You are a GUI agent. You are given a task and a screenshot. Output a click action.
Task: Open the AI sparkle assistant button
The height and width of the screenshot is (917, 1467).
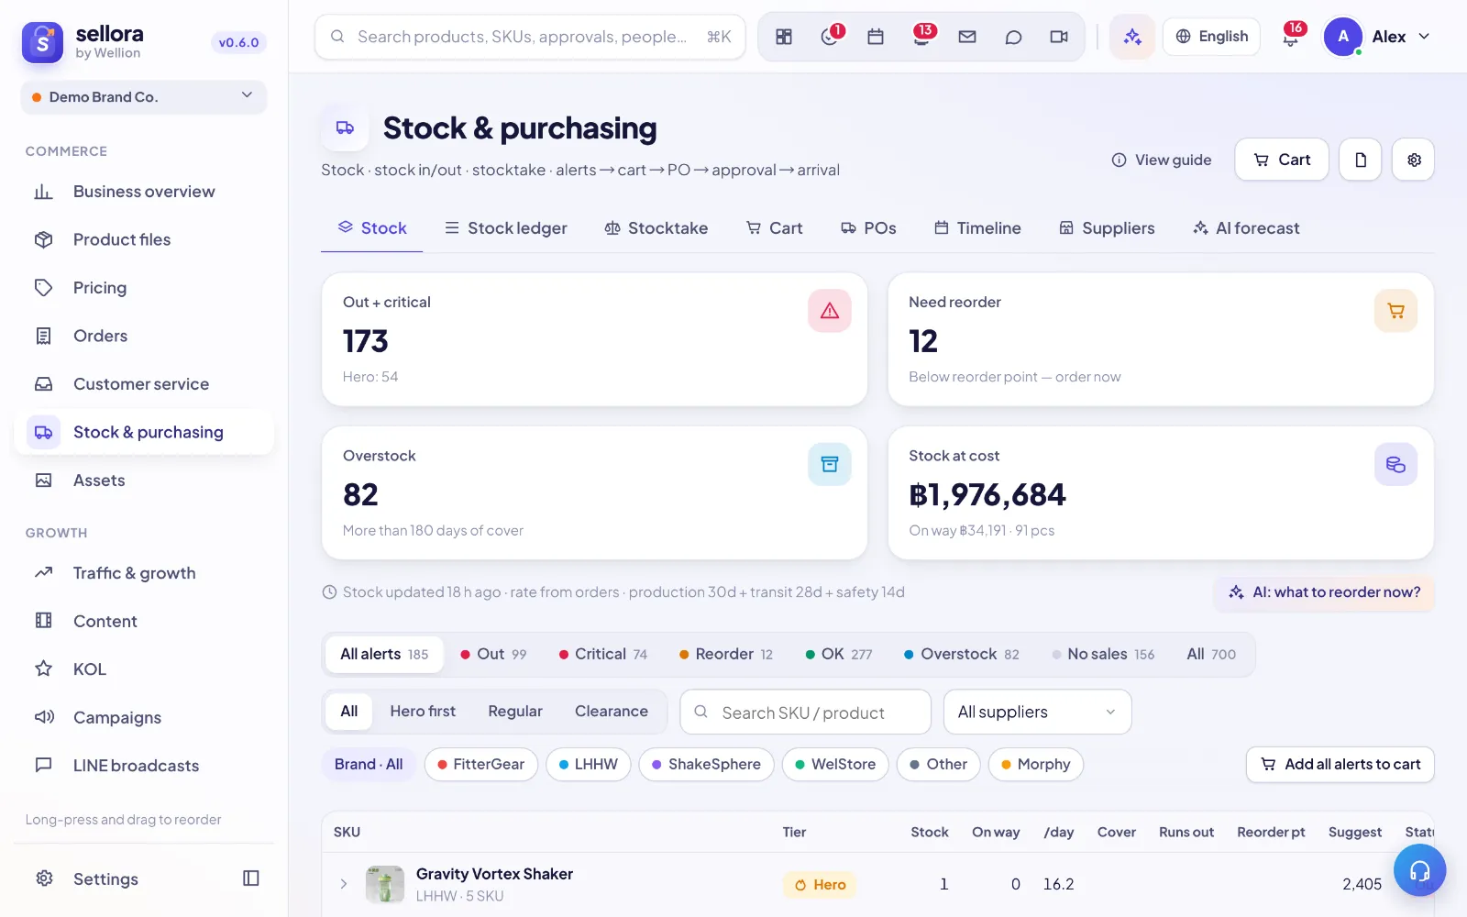tap(1132, 37)
